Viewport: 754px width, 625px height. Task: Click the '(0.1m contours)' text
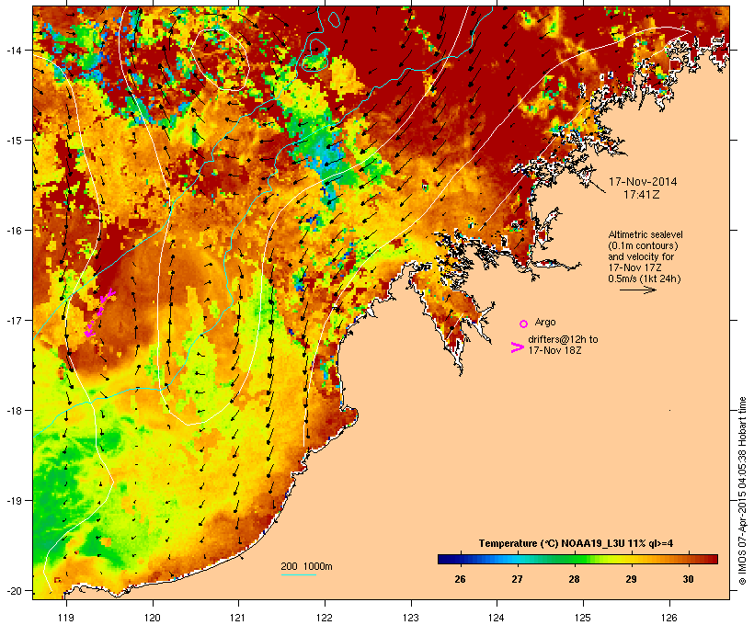[643, 245]
